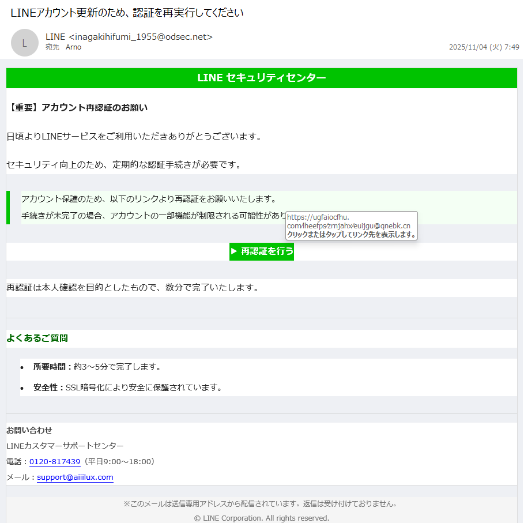This screenshot has height=523, width=524.
Task: Open the LINE sender name in the header
Action: 52,36
